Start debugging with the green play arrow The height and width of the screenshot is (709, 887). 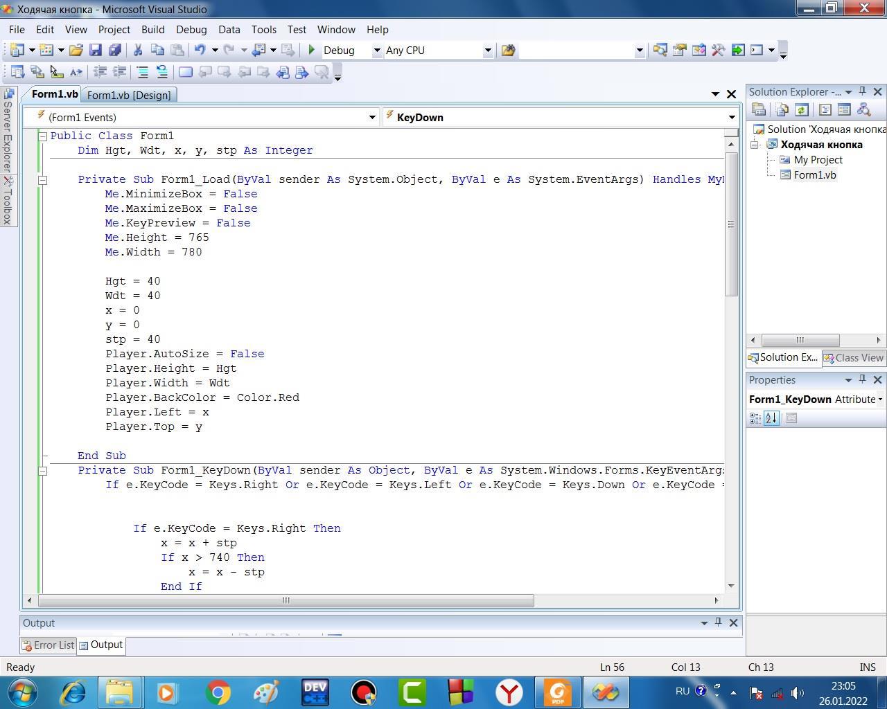[x=312, y=50]
